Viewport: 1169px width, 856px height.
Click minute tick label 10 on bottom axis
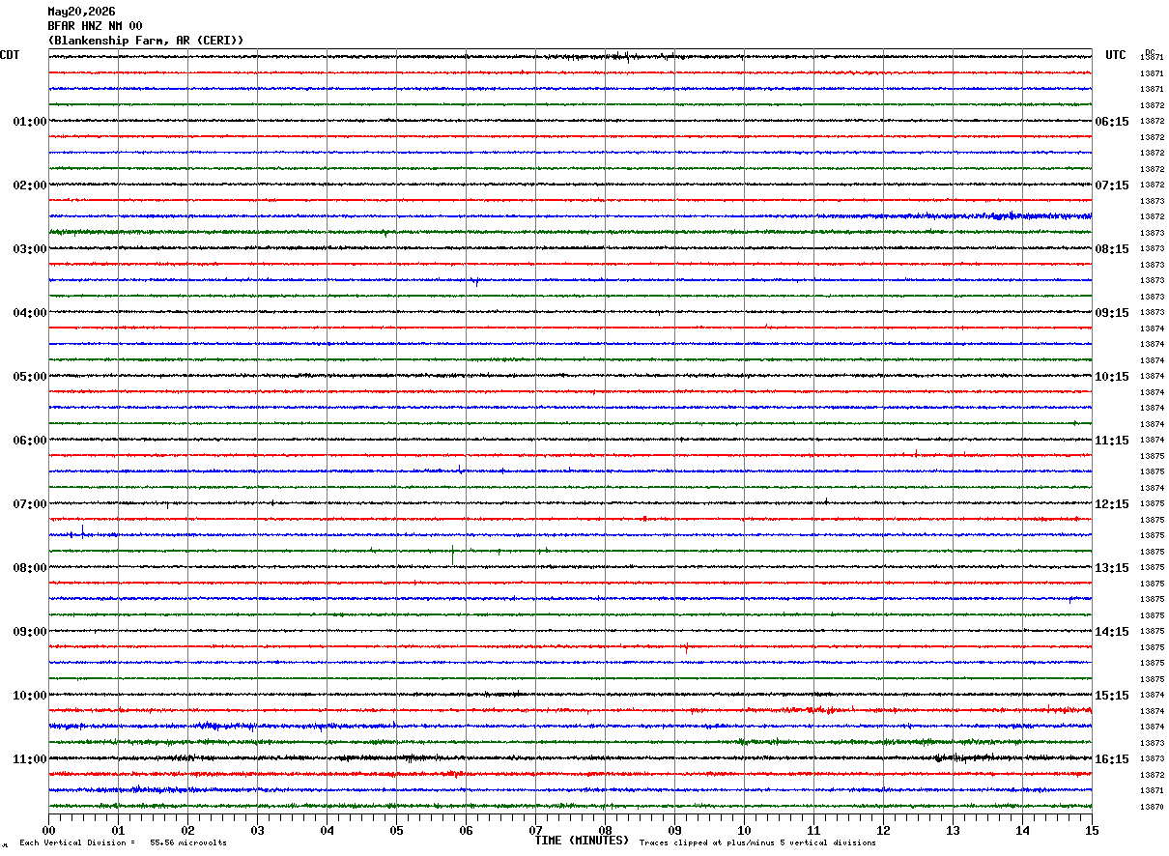pos(744,830)
